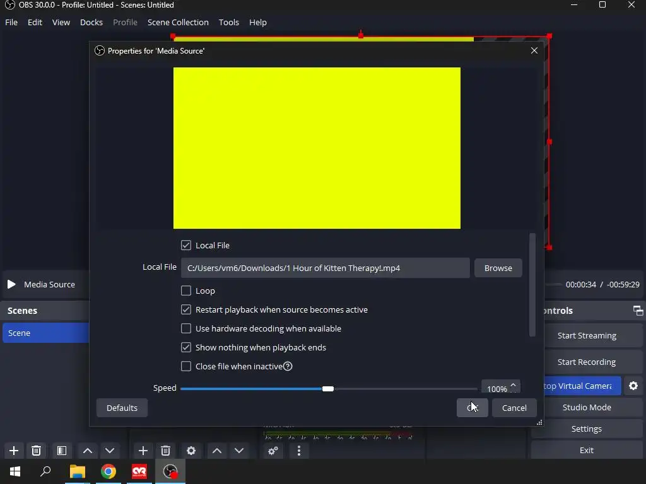Open Windows taskbar search

(45, 471)
